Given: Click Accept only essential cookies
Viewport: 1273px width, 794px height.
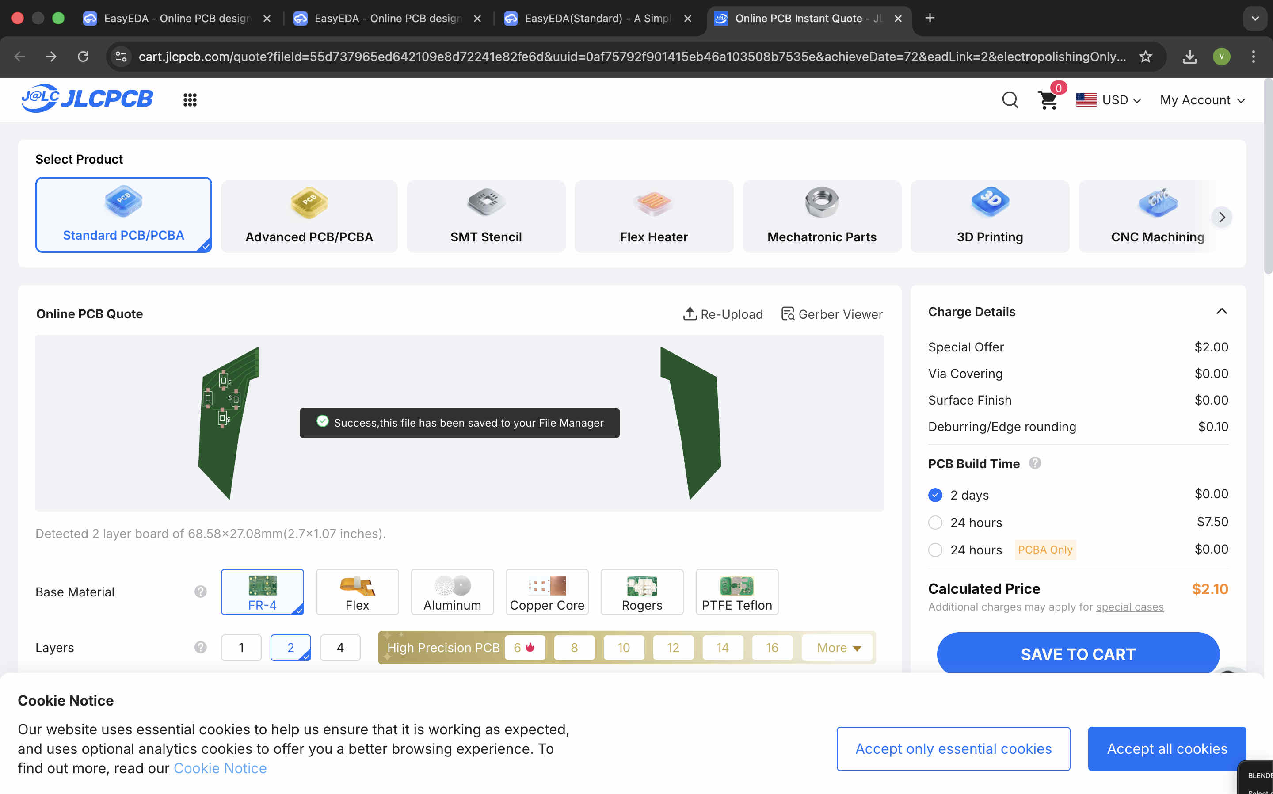Looking at the screenshot, I should click(x=953, y=748).
